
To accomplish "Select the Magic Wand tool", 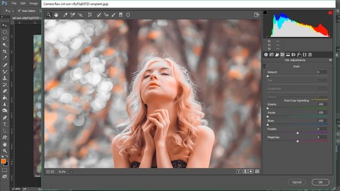I will click(5, 45).
